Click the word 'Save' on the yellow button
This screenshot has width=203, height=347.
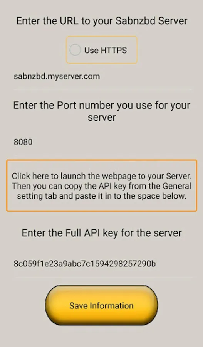[78, 306]
